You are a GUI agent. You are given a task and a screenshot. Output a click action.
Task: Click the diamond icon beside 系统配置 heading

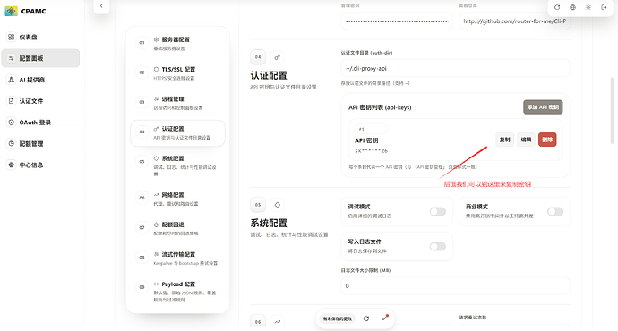click(278, 205)
